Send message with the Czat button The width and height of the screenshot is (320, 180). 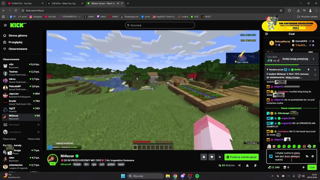[x=312, y=167]
